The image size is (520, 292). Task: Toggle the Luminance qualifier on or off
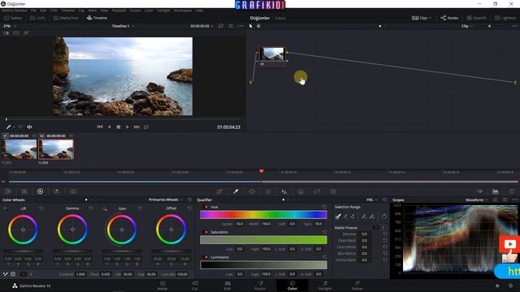click(206, 257)
